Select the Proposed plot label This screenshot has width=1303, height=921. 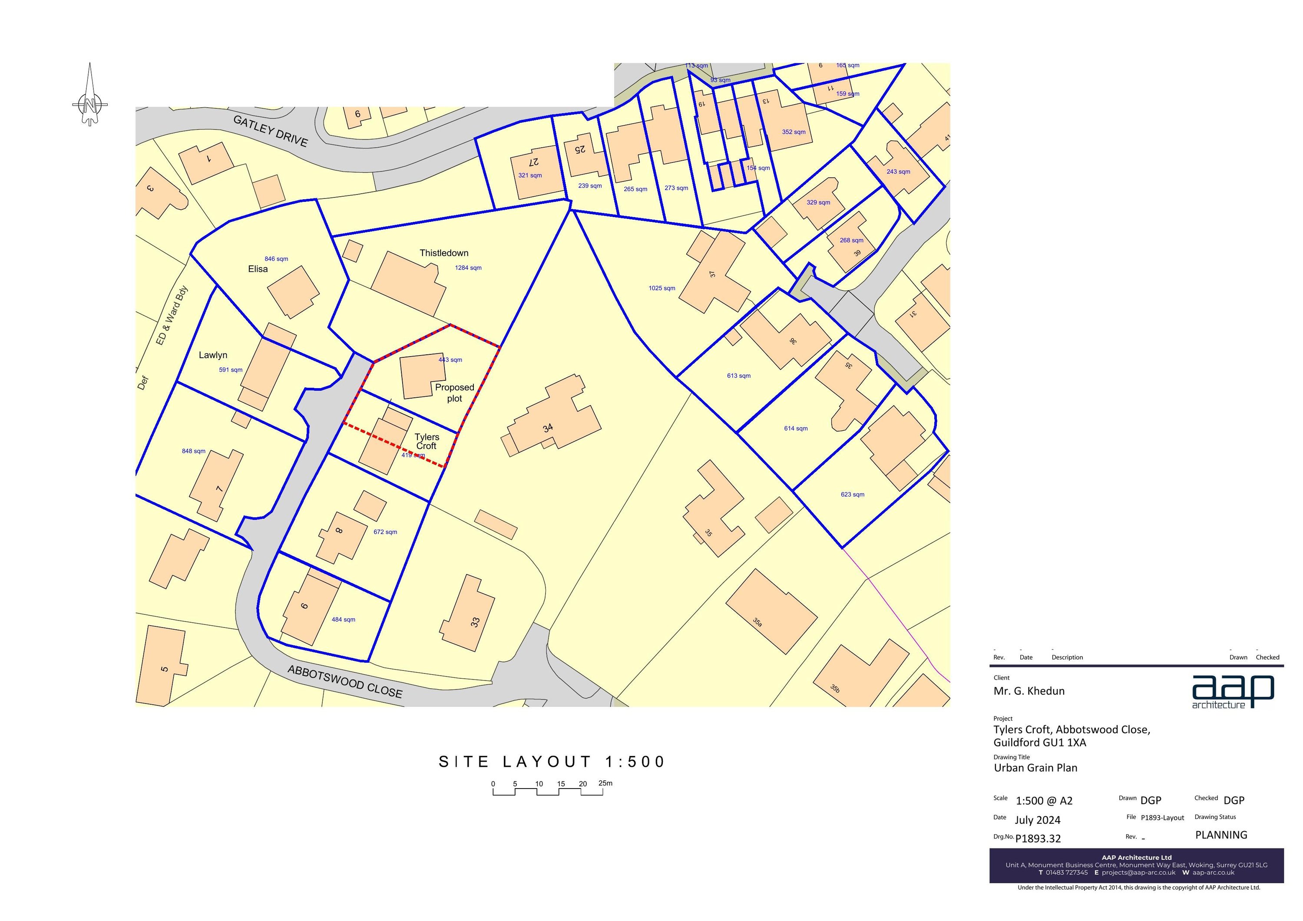[x=455, y=393]
